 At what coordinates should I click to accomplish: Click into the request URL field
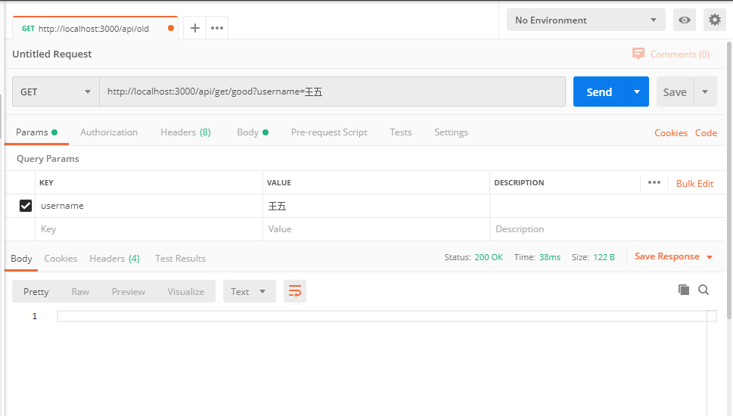(x=332, y=92)
